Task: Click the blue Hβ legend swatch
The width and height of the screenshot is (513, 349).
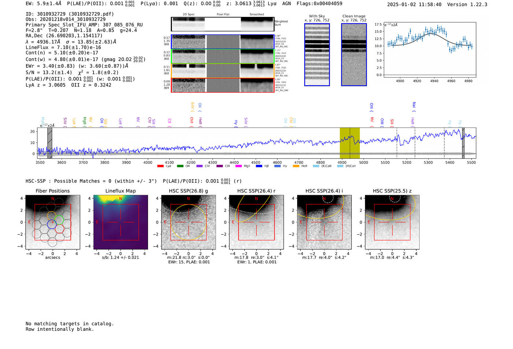Action: point(259,166)
